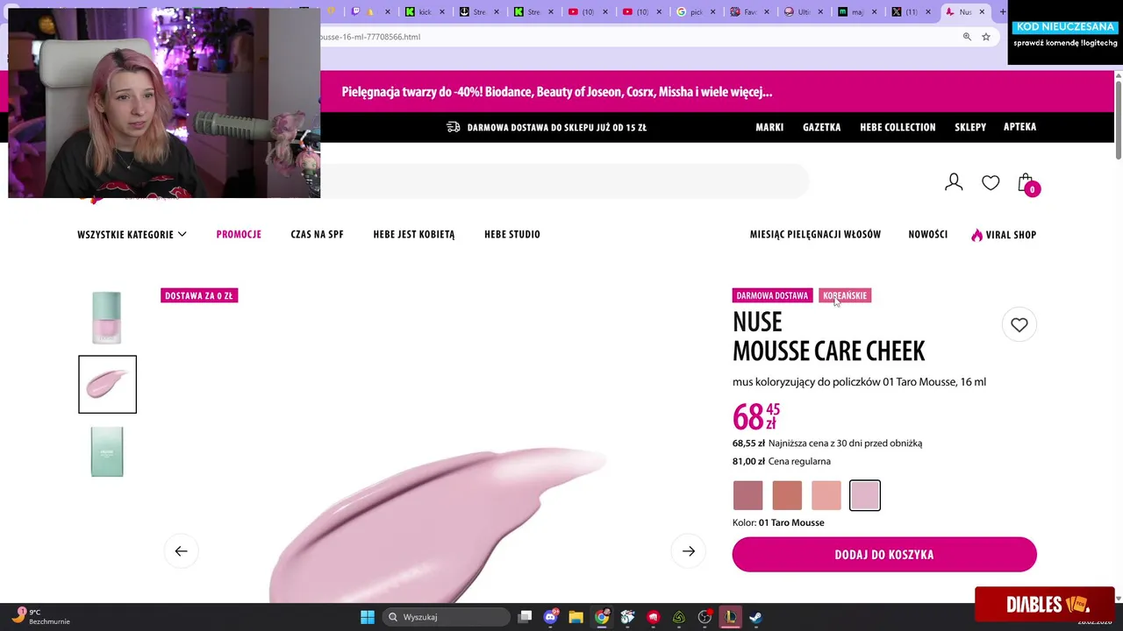The height and width of the screenshot is (631, 1123).
Task: Open Discord from the taskbar
Action: coord(551,617)
